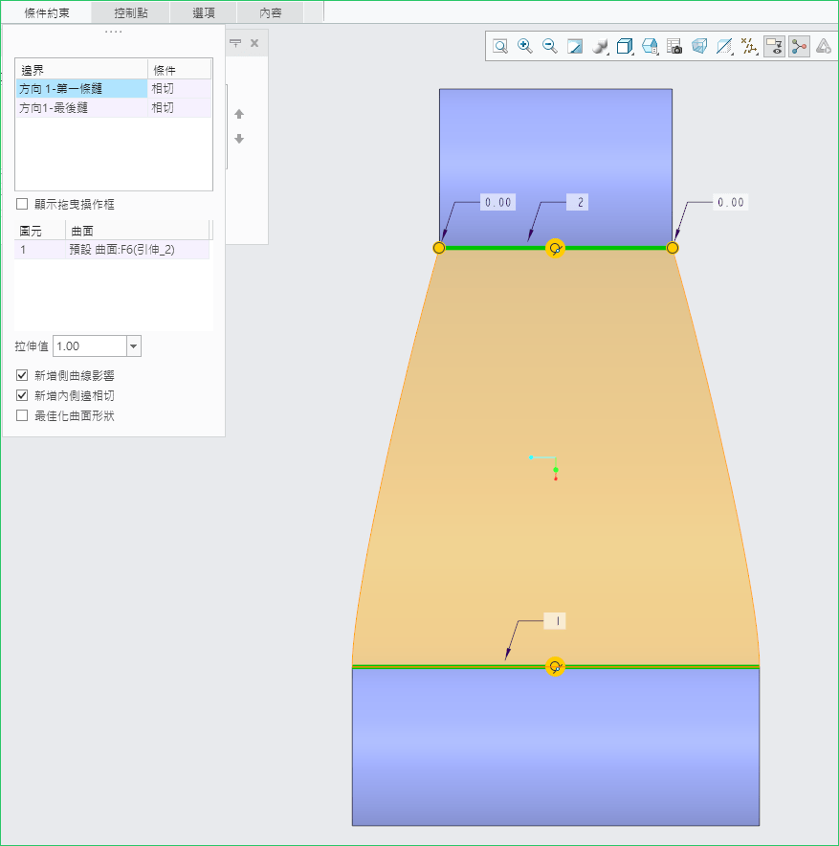Open condition dropdown for 方向 1-第一條鏈
Image resolution: width=839 pixels, height=846 pixels.
[x=179, y=89]
